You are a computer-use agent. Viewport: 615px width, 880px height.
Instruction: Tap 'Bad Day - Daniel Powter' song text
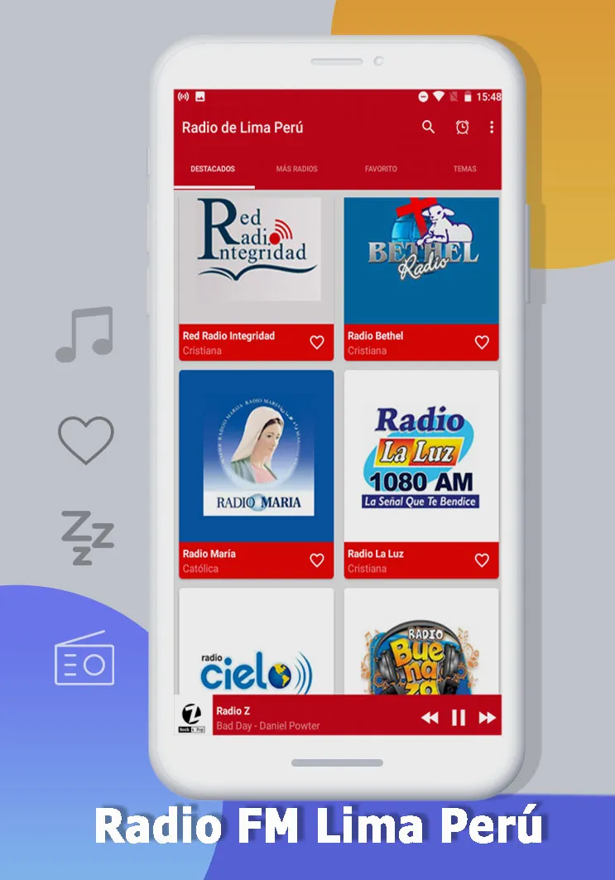(x=267, y=726)
